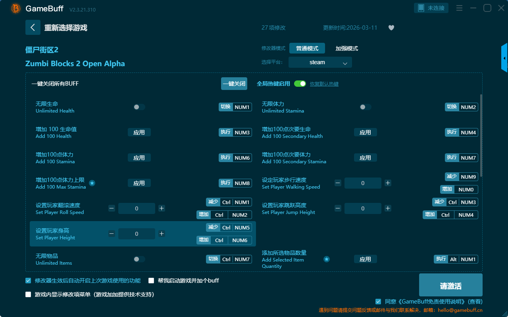Image resolution: width=508 pixels, height=317 pixels.
Task: Click the Set Player Walking Speed value field
Action: tap(363, 183)
